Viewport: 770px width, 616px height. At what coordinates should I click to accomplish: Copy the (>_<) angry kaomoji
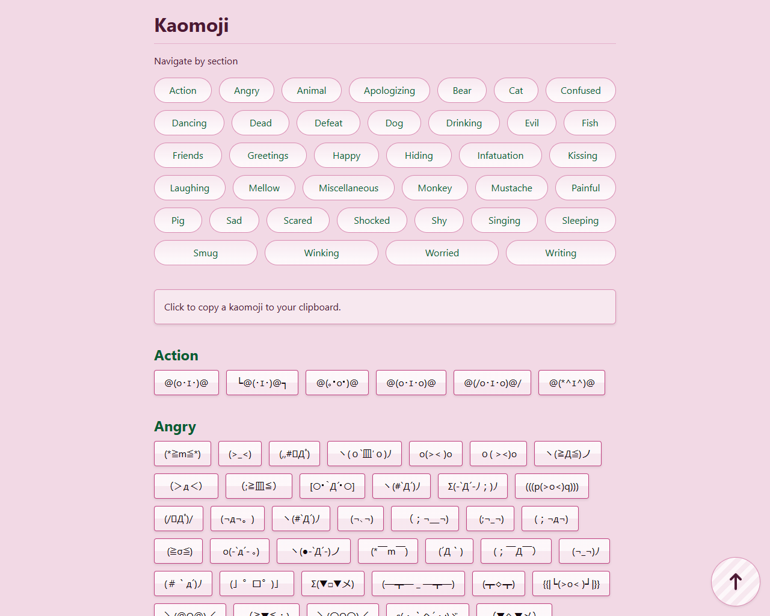(240, 454)
